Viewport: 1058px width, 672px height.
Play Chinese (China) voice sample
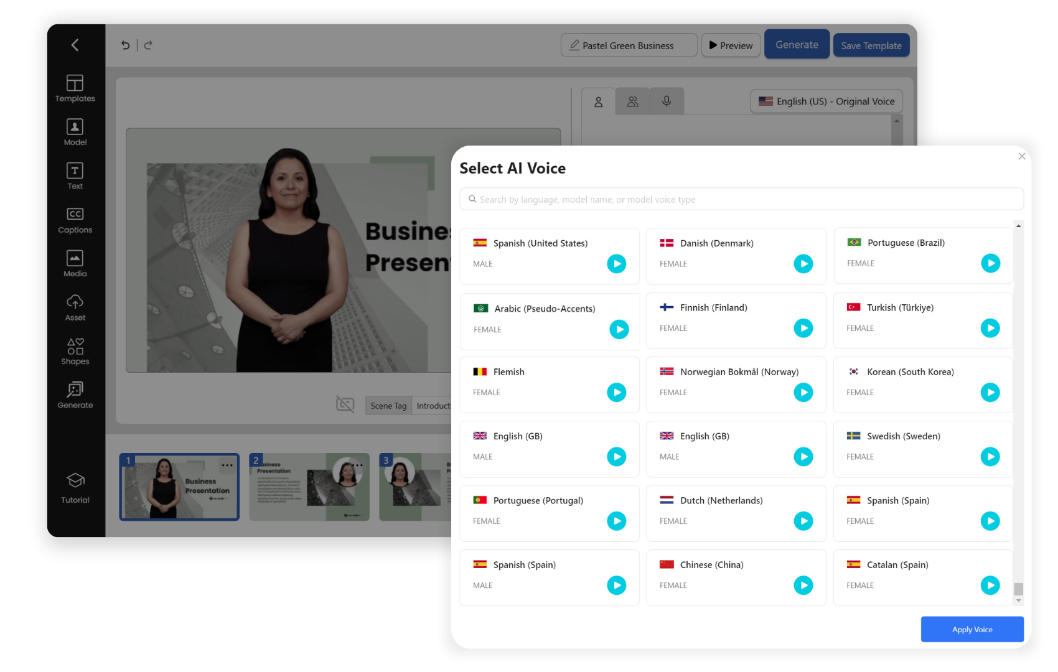[x=803, y=585]
